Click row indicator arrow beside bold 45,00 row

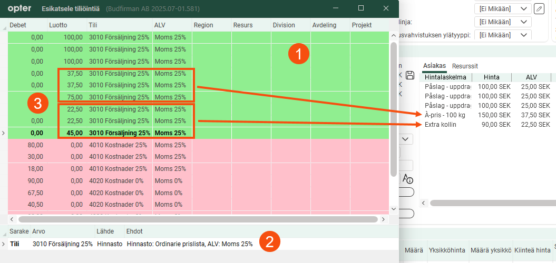(4, 133)
